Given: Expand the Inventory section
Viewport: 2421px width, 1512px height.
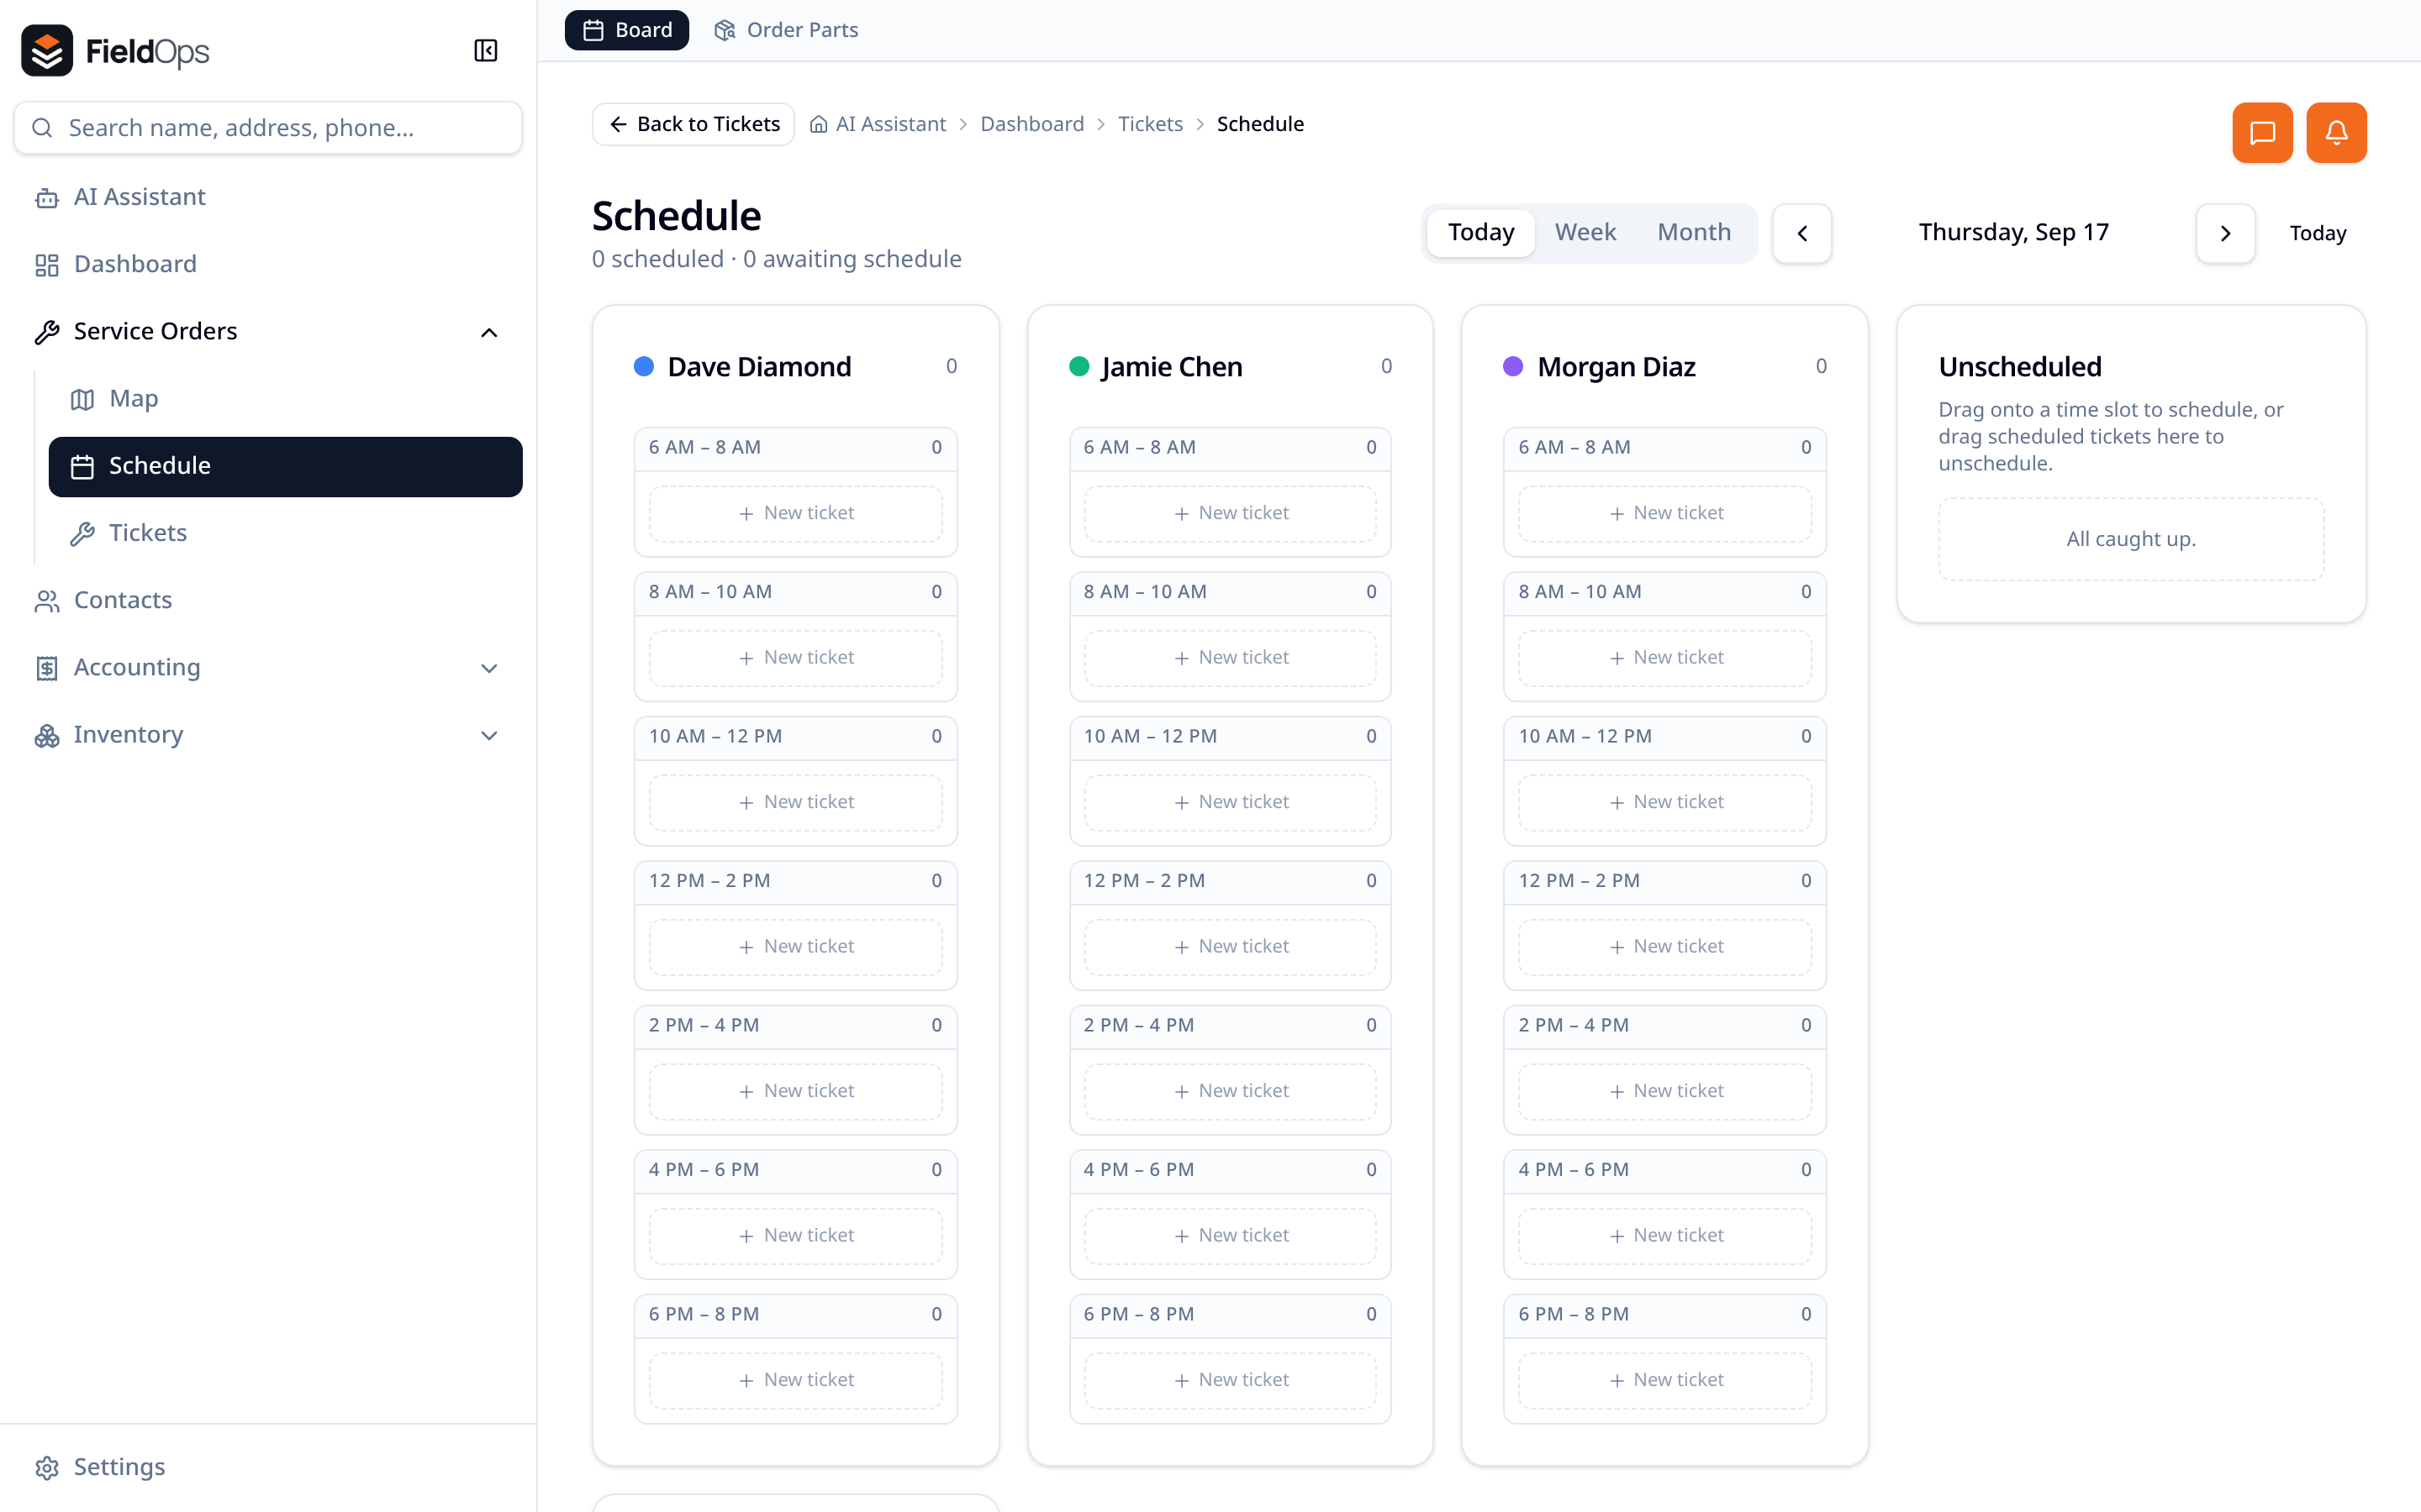Looking at the screenshot, I should pyautogui.click(x=489, y=735).
